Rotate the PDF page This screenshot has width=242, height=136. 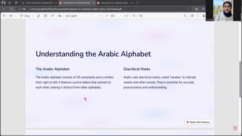coord(134,16)
